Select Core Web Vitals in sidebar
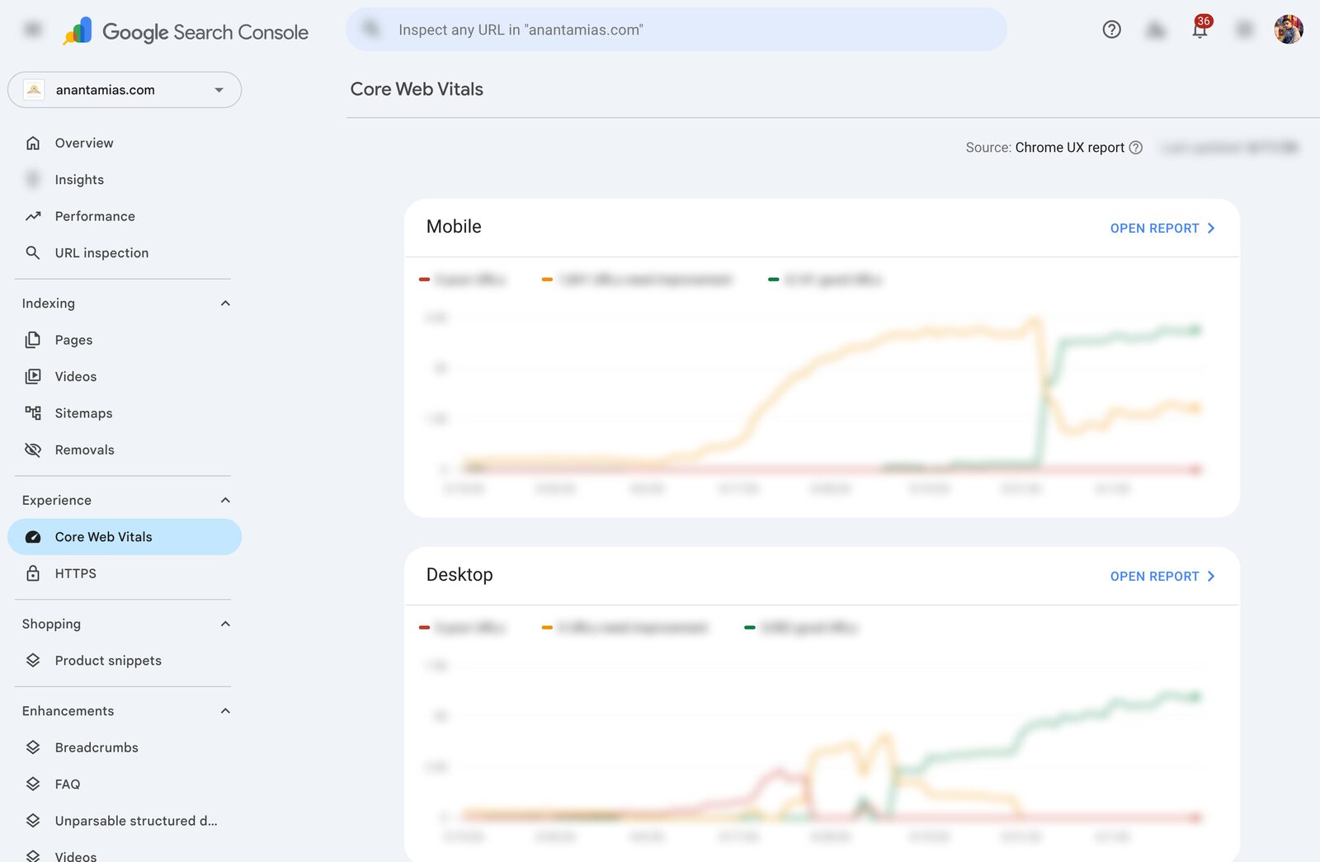The image size is (1320, 862). point(125,537)
